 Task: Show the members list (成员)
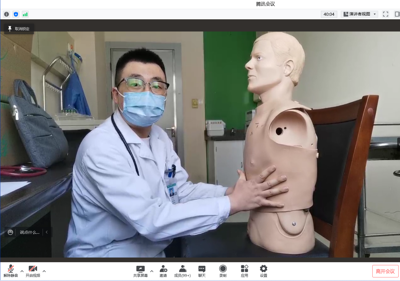[x=182, y=271]
